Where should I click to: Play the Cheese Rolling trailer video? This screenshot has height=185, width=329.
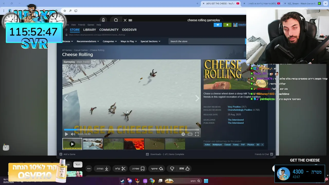coord(66,134)
